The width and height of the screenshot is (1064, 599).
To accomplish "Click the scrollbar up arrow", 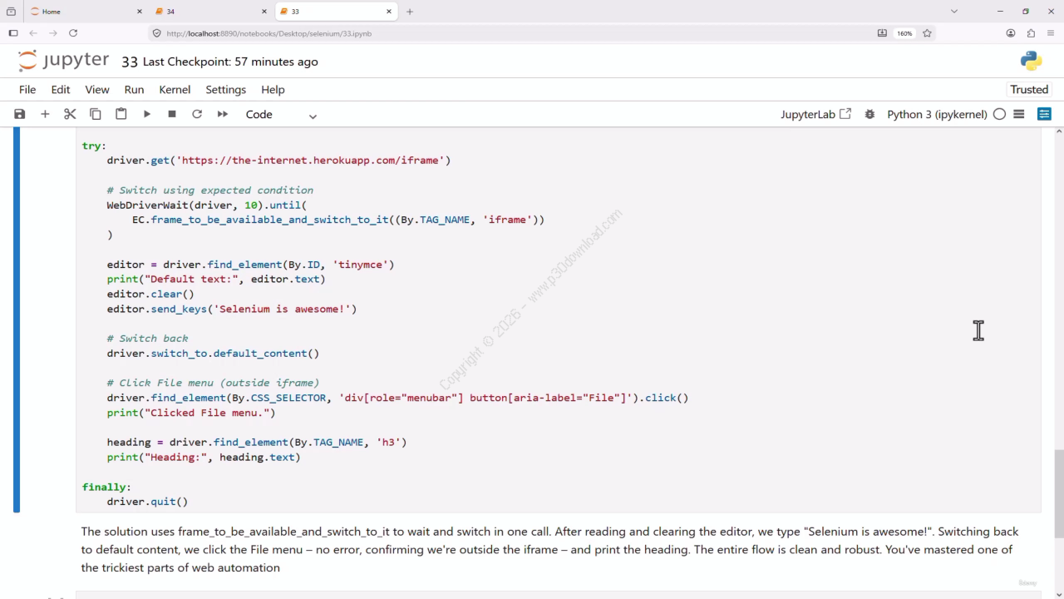I will [x=1059, y=131].
